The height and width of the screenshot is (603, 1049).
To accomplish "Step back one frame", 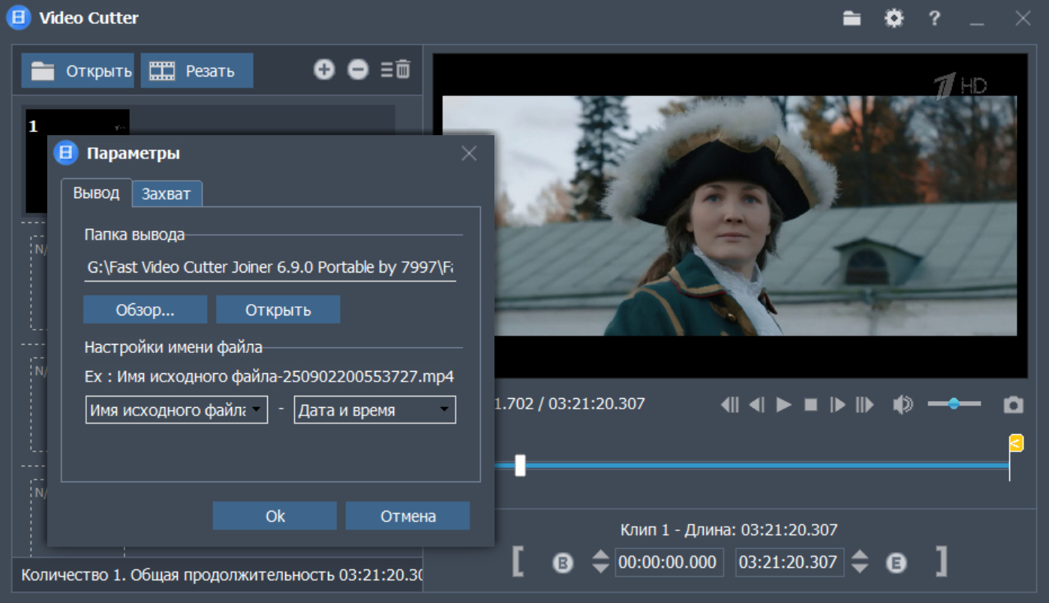I will pyautogui.click(x=757, y=405).
